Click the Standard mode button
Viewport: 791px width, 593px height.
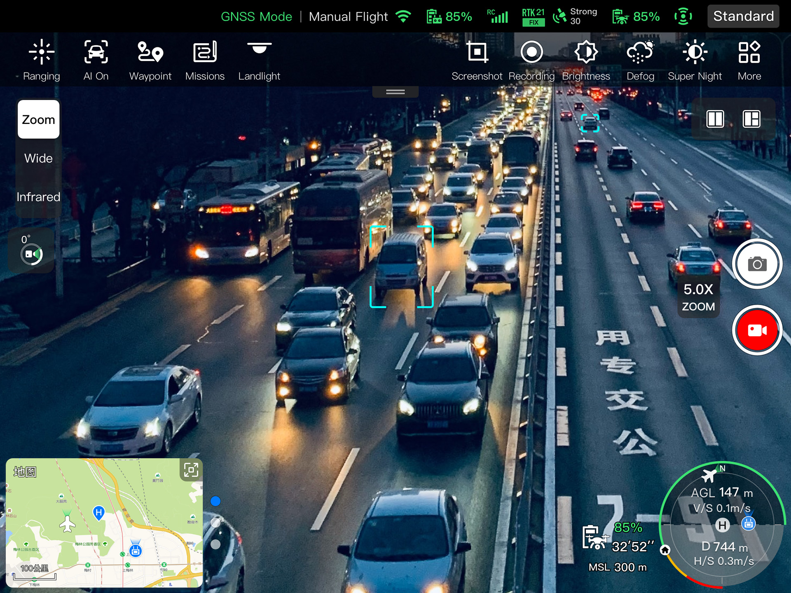click(743, 16)
